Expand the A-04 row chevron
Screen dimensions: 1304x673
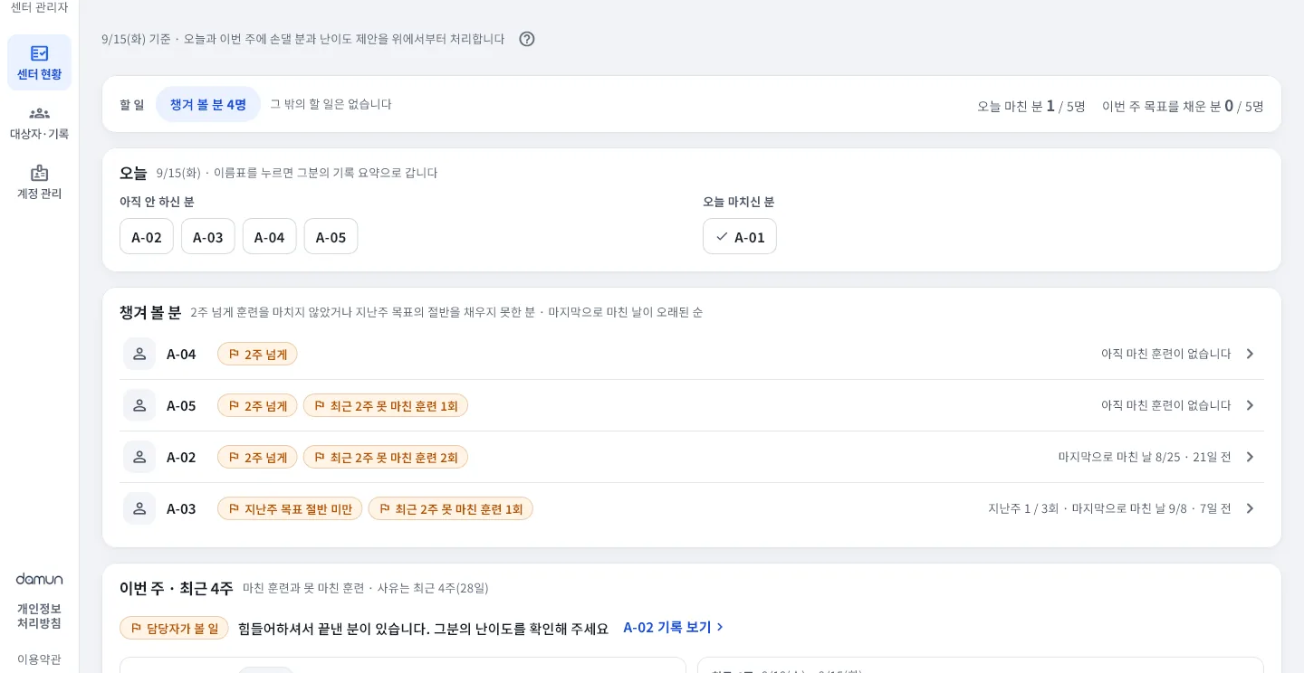pyautogui.click(x=1250, y=354)
